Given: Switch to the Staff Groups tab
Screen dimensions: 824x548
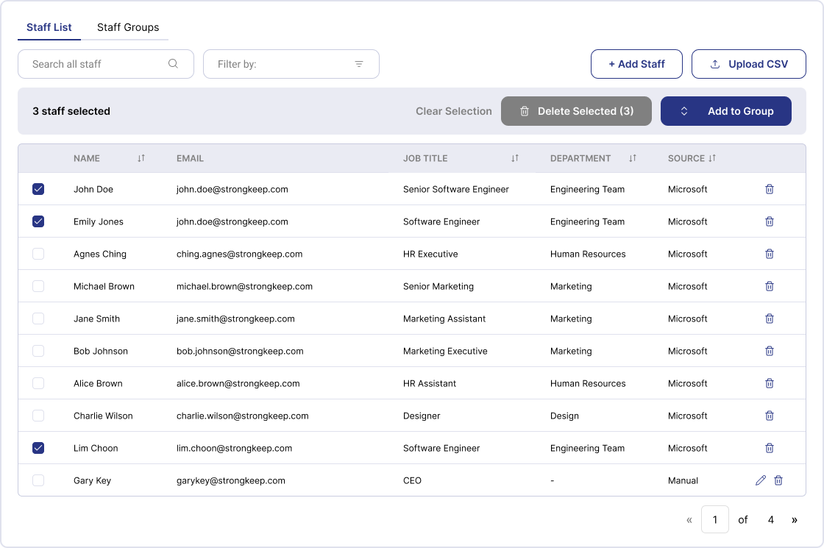Looking at the screenshot, I should click(x=128, y=27).
